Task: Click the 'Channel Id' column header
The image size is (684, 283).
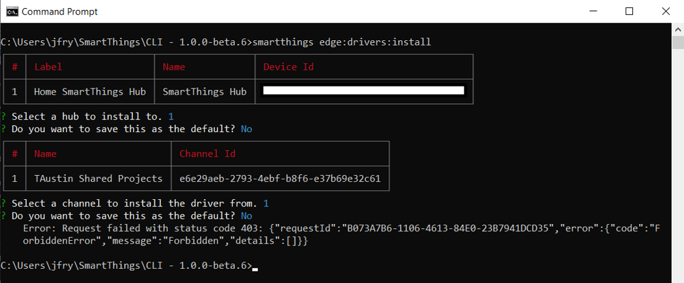Action: point(207,154)
